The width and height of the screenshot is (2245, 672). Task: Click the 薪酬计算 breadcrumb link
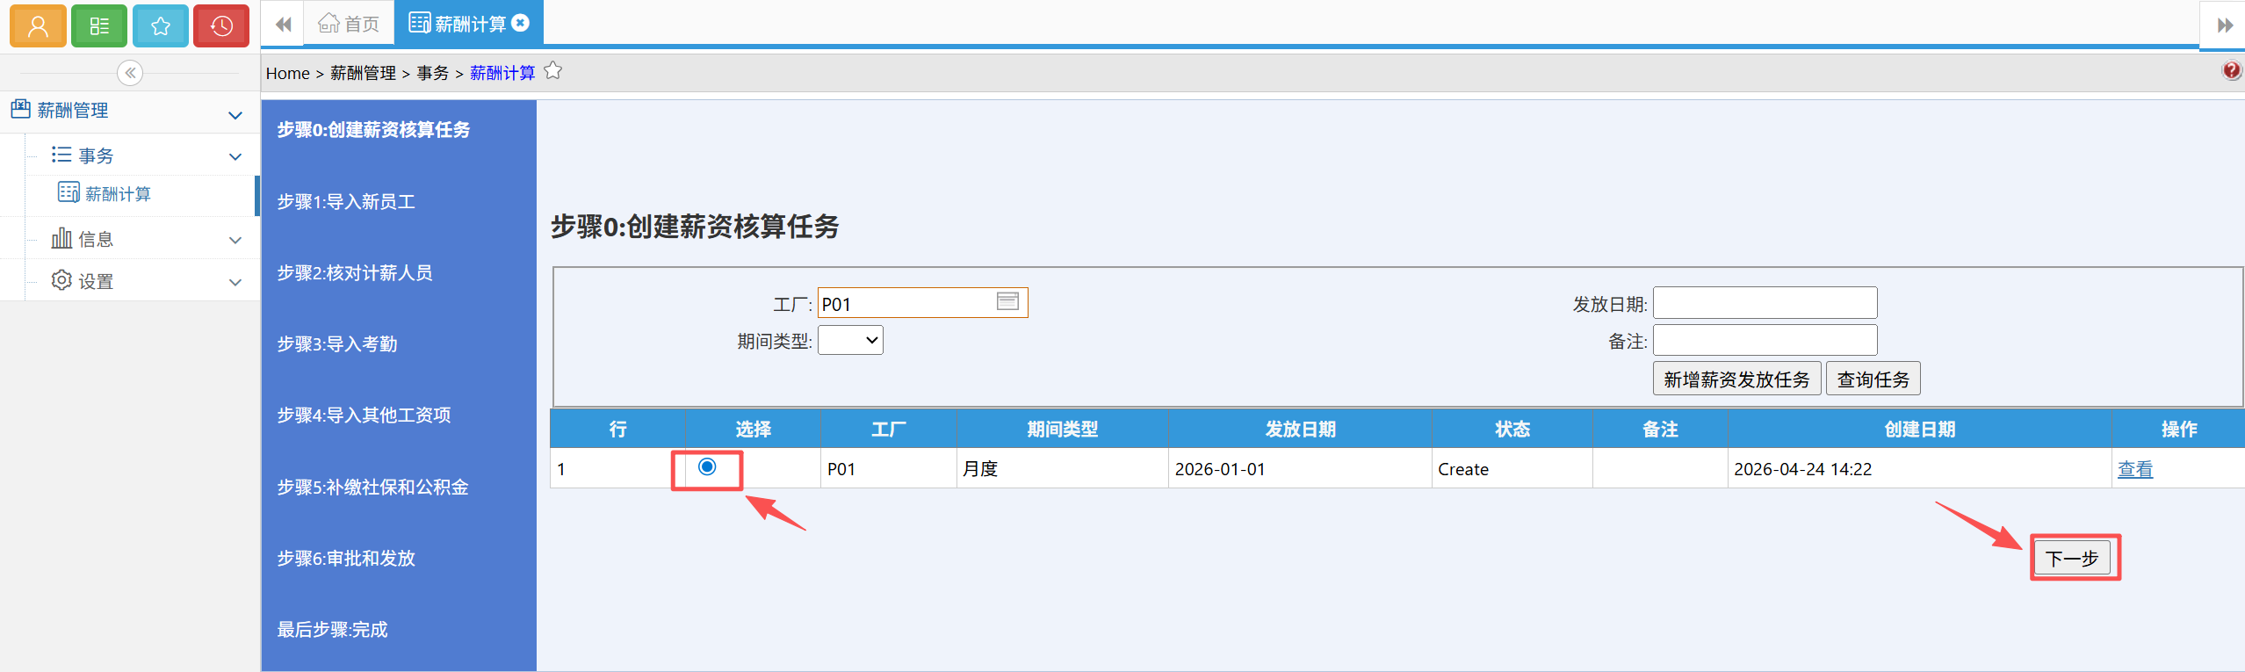point(502,73)
